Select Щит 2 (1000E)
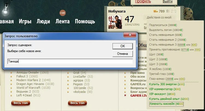205x111 pixels. click(158, 59)
